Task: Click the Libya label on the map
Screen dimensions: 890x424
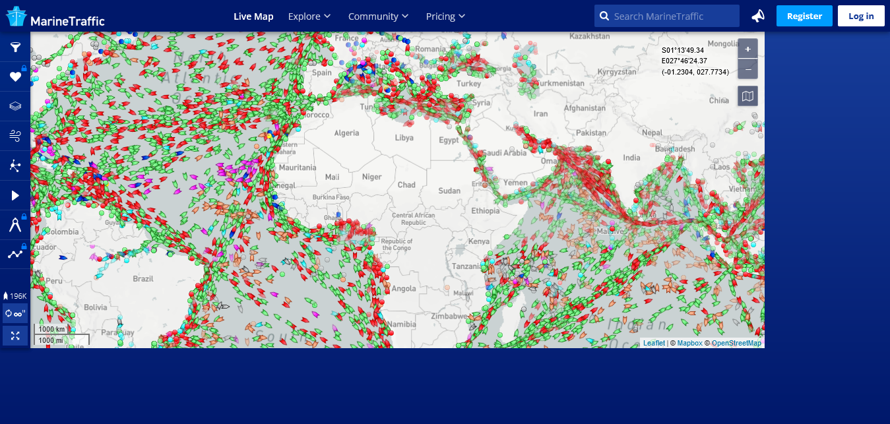Action: pos(404,138)
